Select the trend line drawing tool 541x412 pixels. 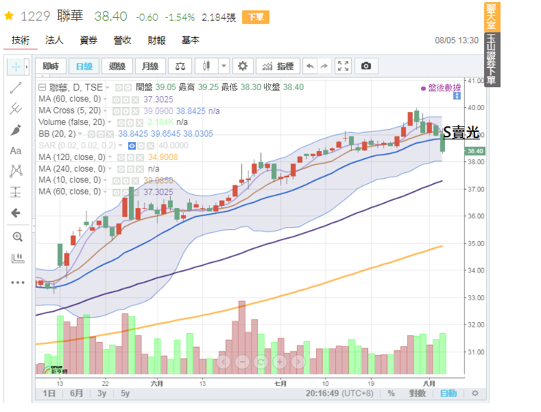16,88
